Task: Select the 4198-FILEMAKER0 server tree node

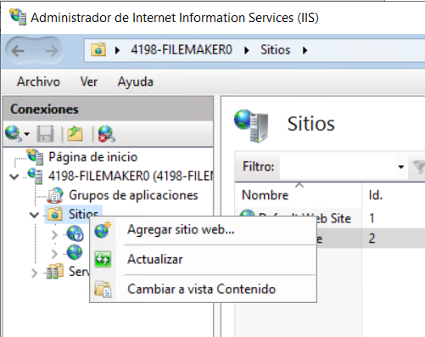Action: tap(131, 176)
